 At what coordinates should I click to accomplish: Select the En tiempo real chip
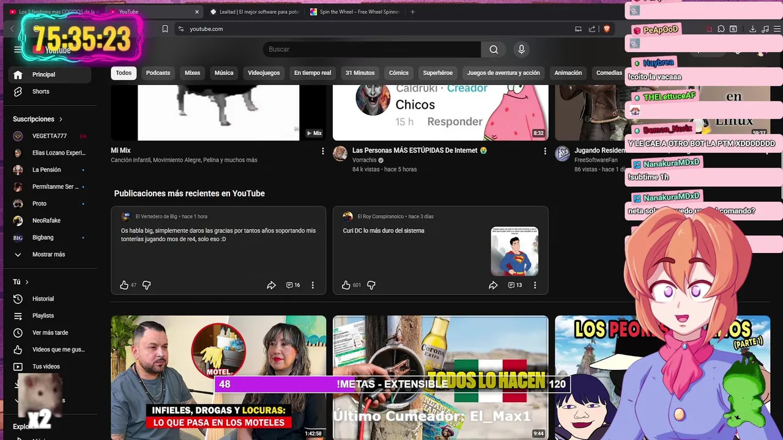pos(313,73)
